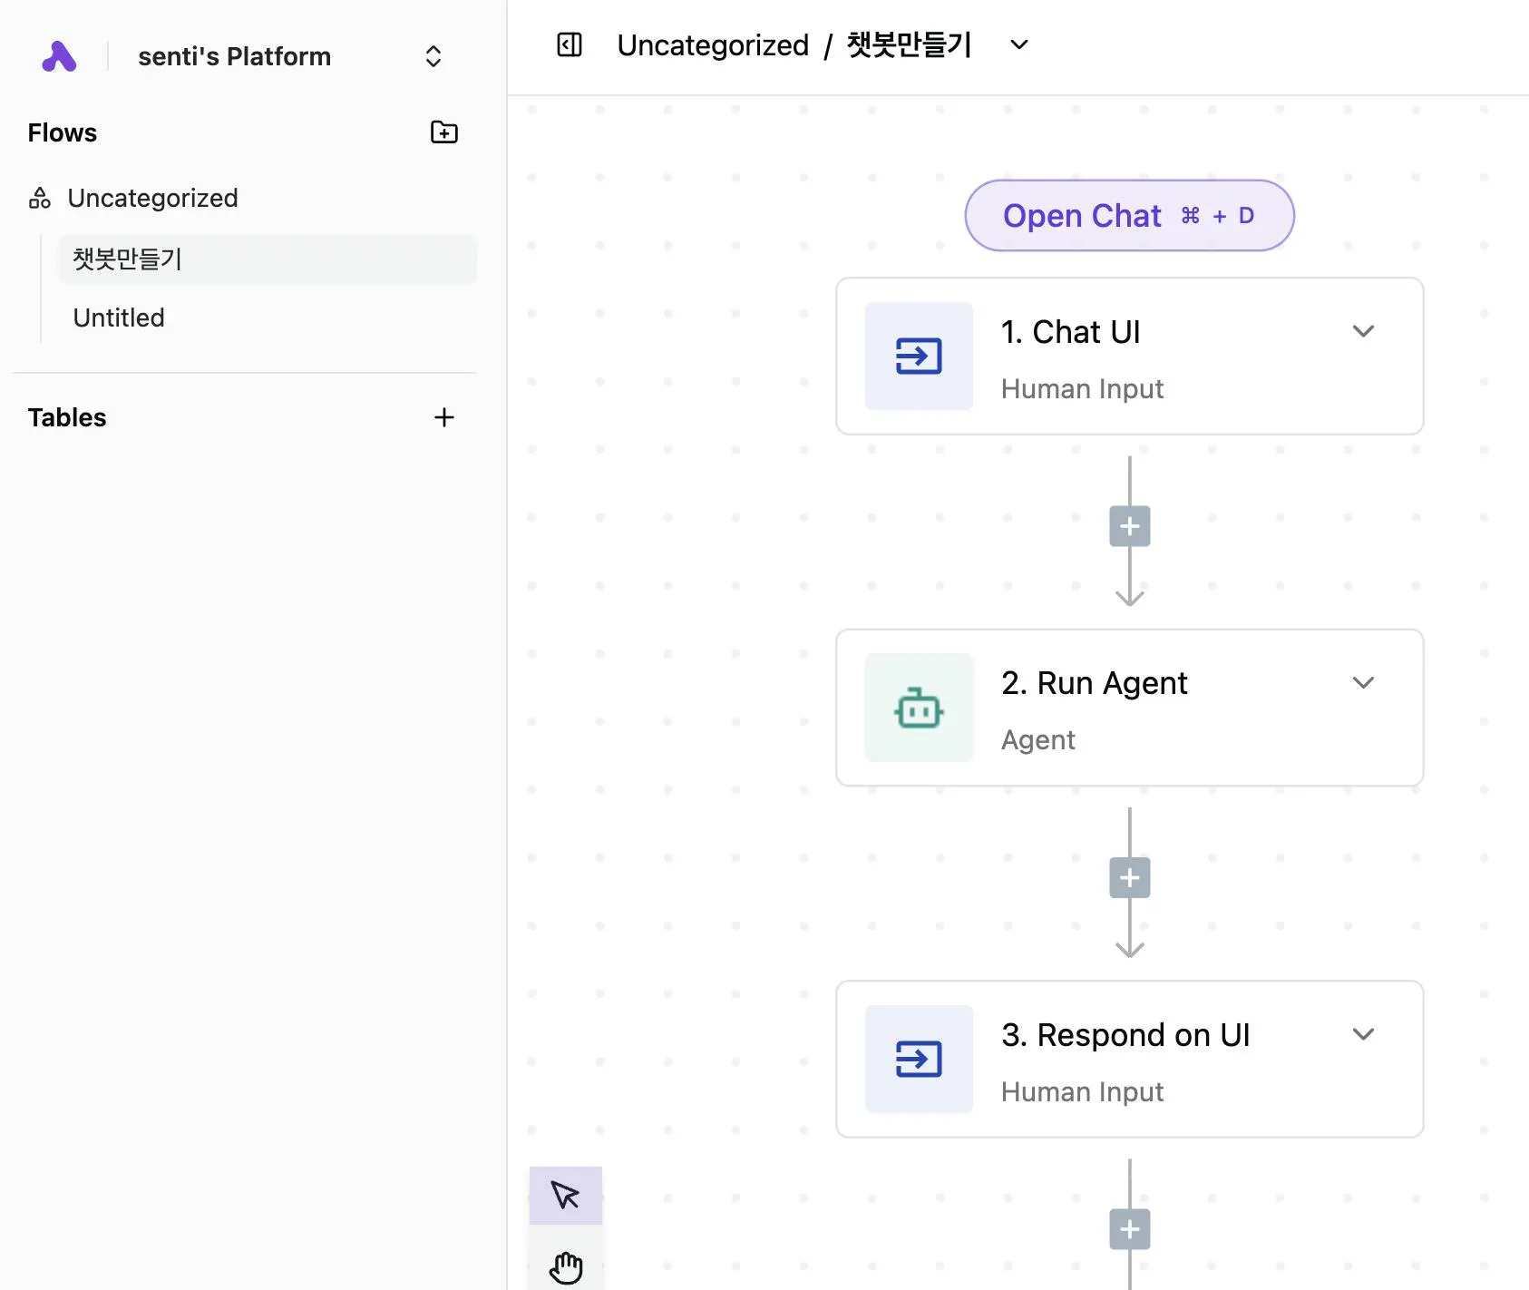Image resolution: width=1529 pixels, height=1290 pixels.
Task: Expand the Respond on UI node options
Action: pos(1364,1034)
